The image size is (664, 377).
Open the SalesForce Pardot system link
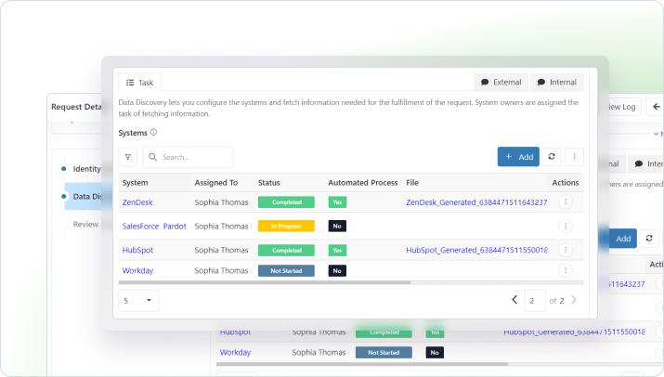[x=154, y=227]
